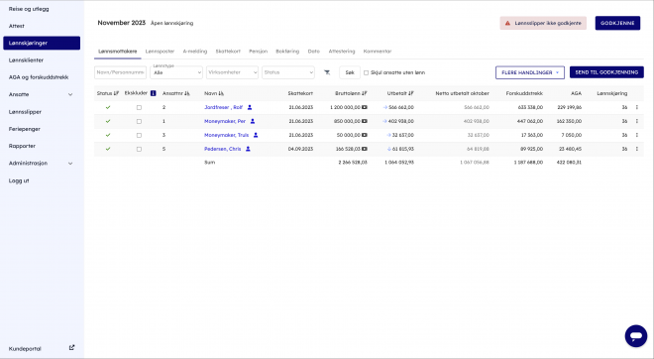This screenshot has height=359, width=654.
Task: Switch to the Bokføring tab
Action: (287, 52)
